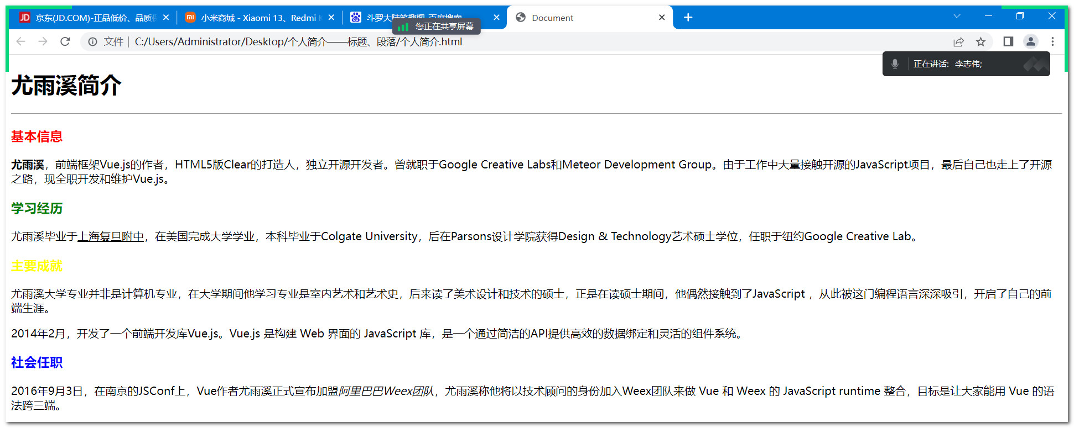Bookmark this page with the star icon
Viewport: 1074px width, 428px height.
980,41
